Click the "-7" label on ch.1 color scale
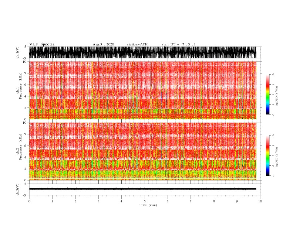293x226 pixels. pos(273,115)
